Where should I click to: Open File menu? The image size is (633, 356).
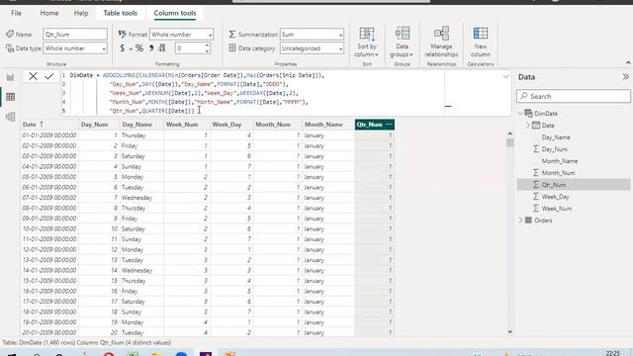(16, 13)
